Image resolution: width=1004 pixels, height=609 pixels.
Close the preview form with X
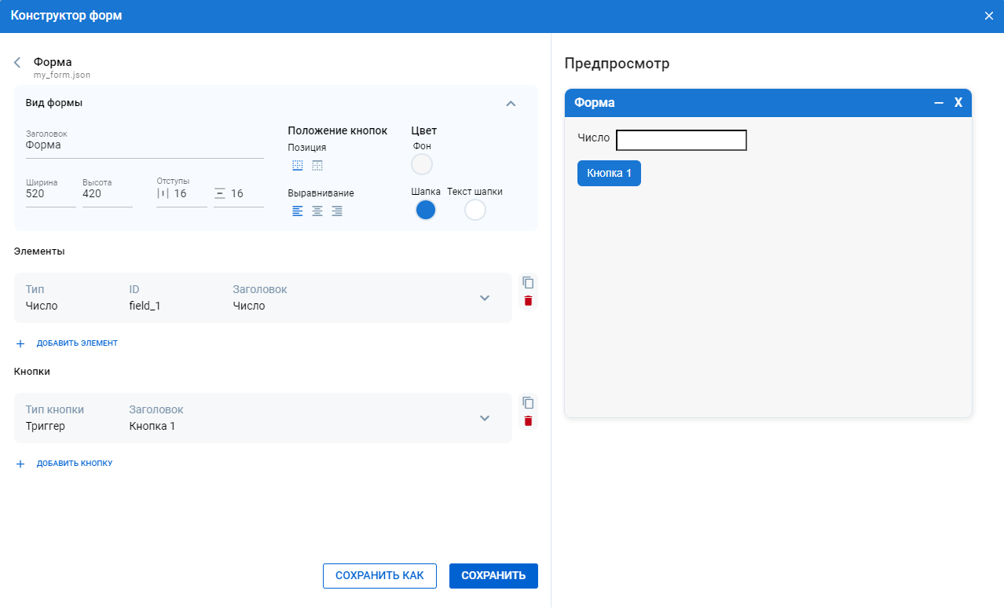pos(958,103)
